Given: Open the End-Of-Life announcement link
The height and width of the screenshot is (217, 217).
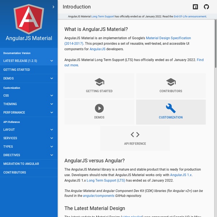Looking at the screenshot, I should (190, 16).
